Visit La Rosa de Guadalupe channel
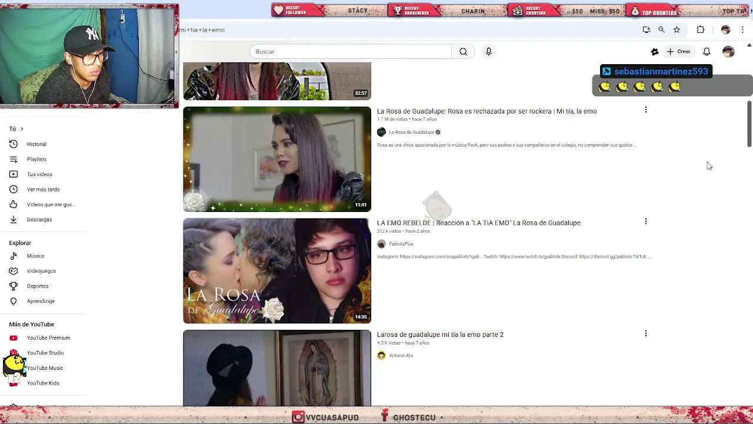 411,132
